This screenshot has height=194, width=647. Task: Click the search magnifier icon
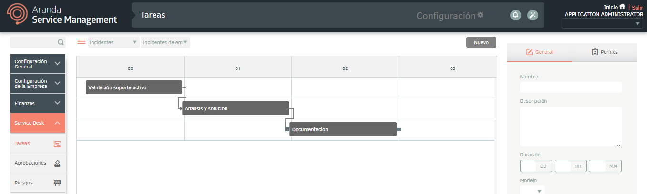click(61, 42)
